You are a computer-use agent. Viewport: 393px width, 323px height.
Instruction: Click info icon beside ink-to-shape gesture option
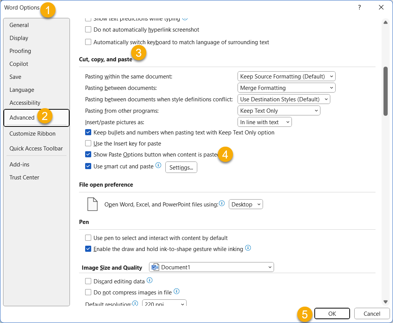click(x=248, y=248)
